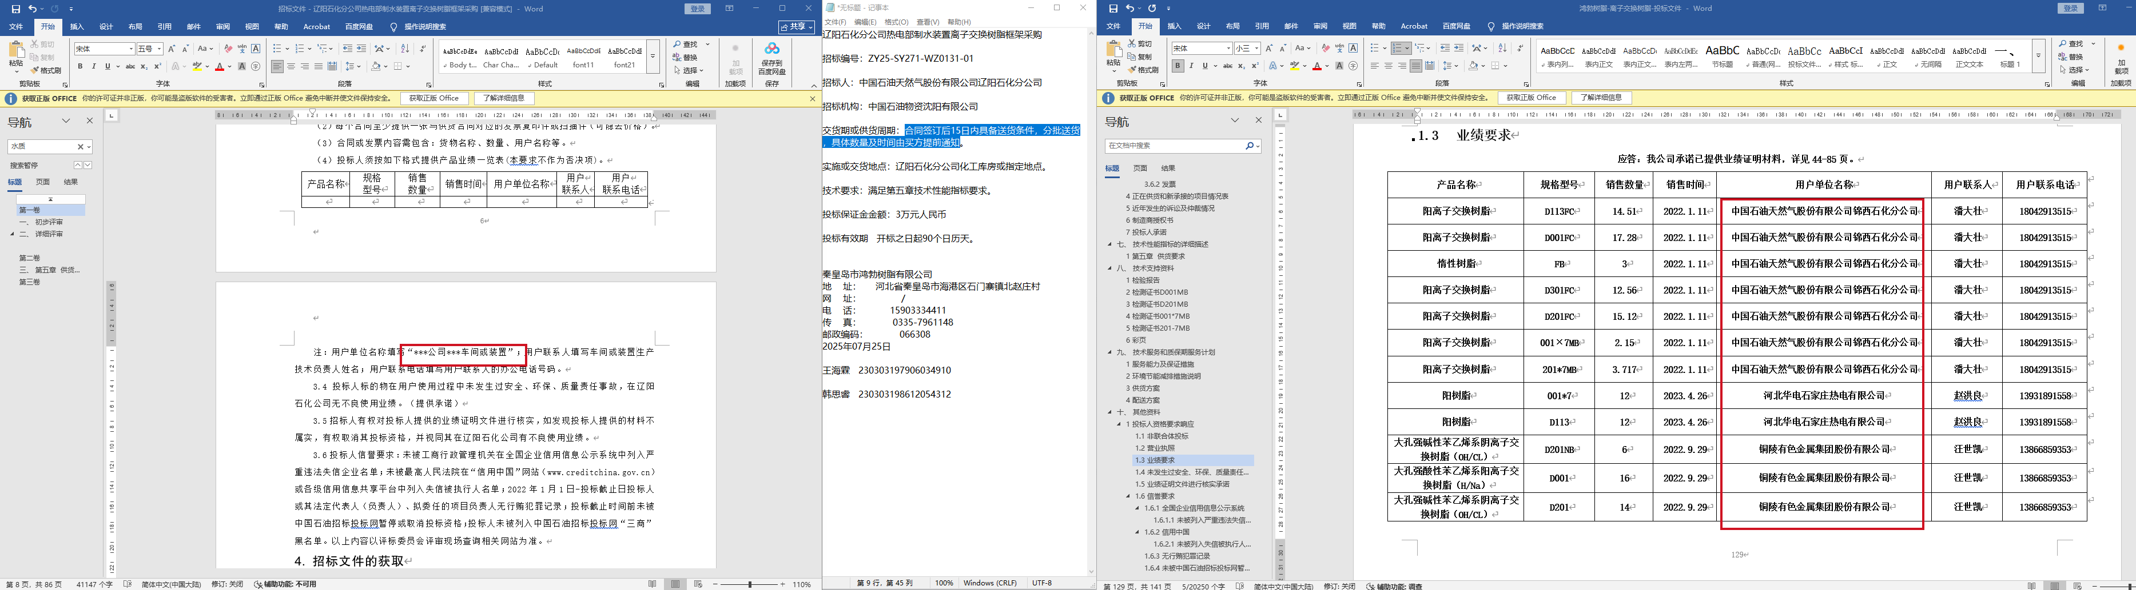Viewport: 2136px width, 590px height.
Task: Click 获取正版 Office button in left Word
Action: 435,99
